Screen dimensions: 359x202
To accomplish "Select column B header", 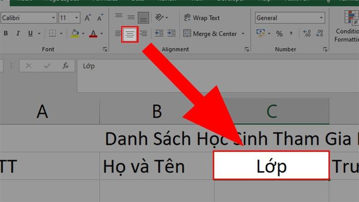I will click(x=157, y=112).
